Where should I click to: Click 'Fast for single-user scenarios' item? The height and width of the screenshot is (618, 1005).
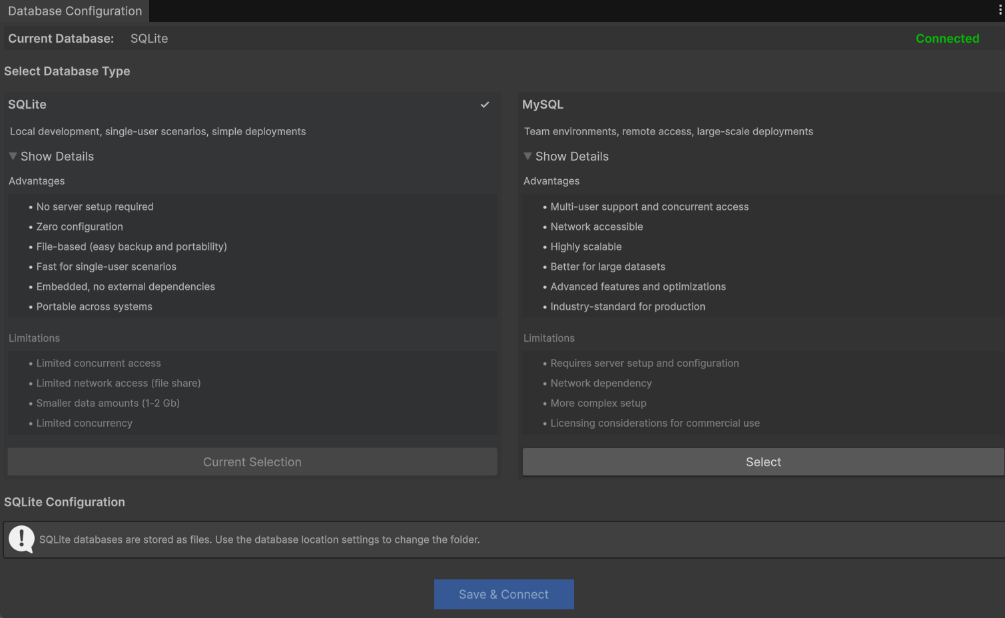(106, 267)
